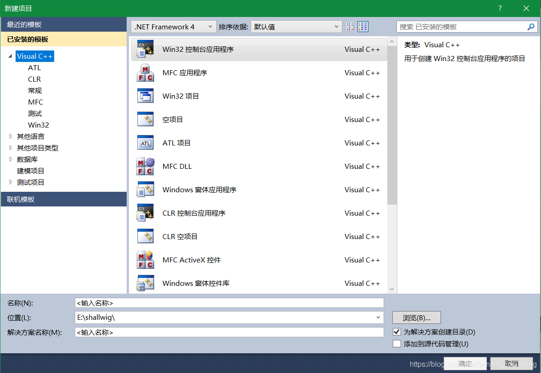Focus the 解决方案名称 input field

tap(229, 332)
